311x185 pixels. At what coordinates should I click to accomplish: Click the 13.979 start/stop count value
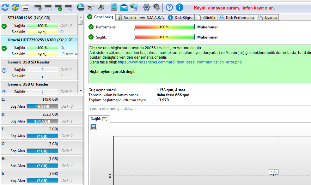pyautogui.click(x=163, y=100)
